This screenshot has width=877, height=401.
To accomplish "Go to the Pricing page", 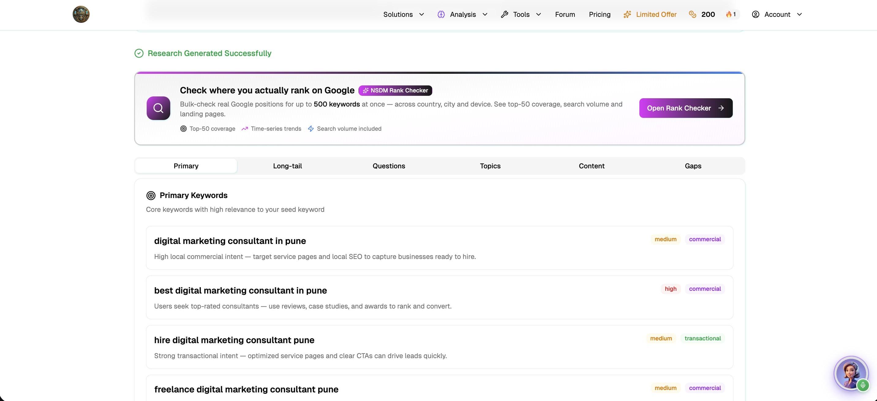I will tap(600, 14).
